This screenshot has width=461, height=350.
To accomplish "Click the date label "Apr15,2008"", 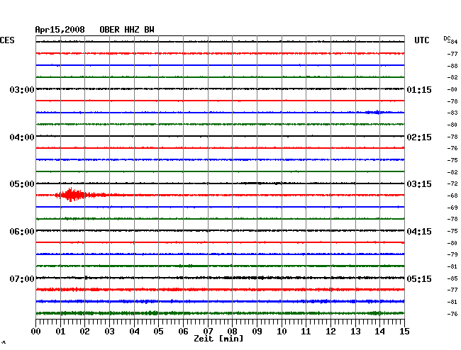I will tap(60, 30).
